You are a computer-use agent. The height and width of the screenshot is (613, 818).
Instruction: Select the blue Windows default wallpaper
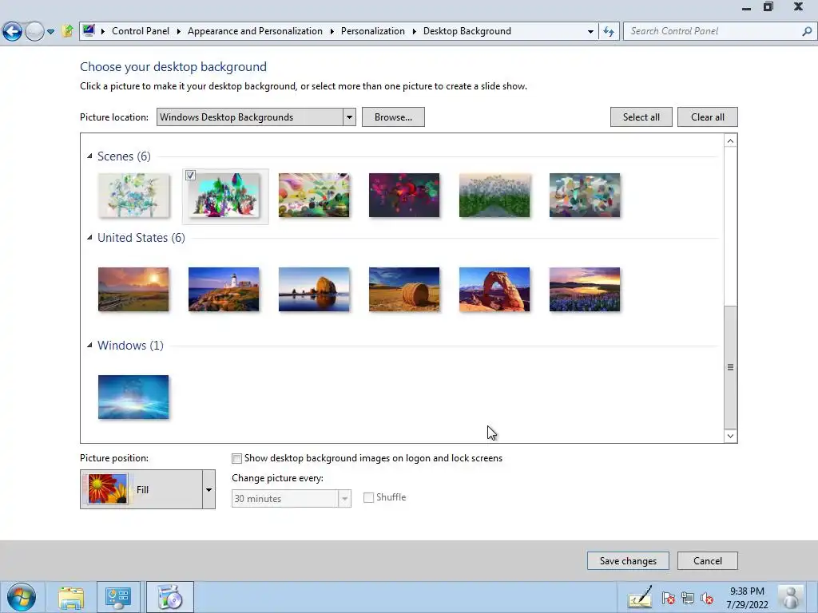(x=133, y=397)
